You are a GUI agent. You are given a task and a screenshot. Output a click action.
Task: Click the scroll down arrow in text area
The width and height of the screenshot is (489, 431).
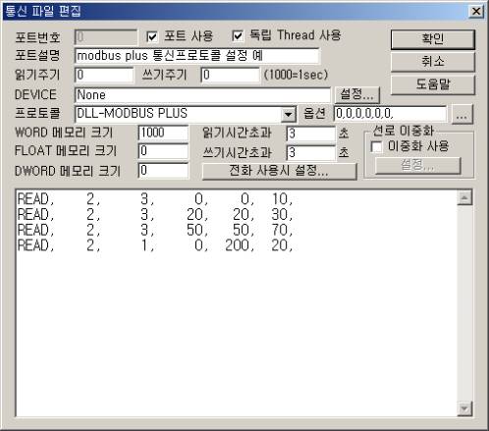(x=464, y=408)
